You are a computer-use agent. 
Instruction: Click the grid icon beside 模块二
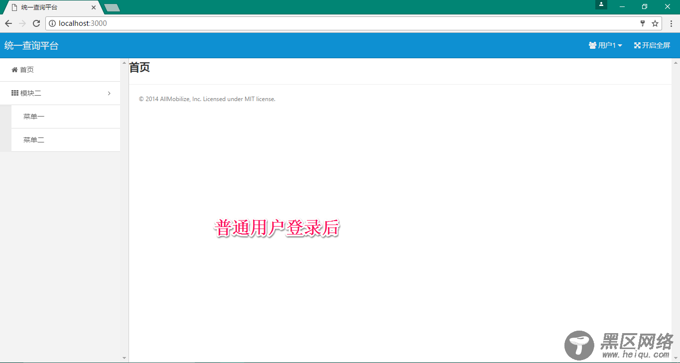click(15, 93)
